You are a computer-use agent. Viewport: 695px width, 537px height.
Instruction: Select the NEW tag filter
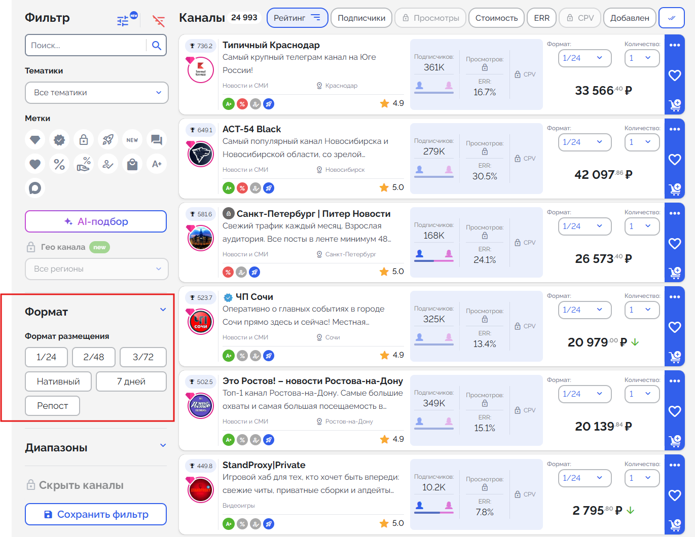(x=132, y=140)
